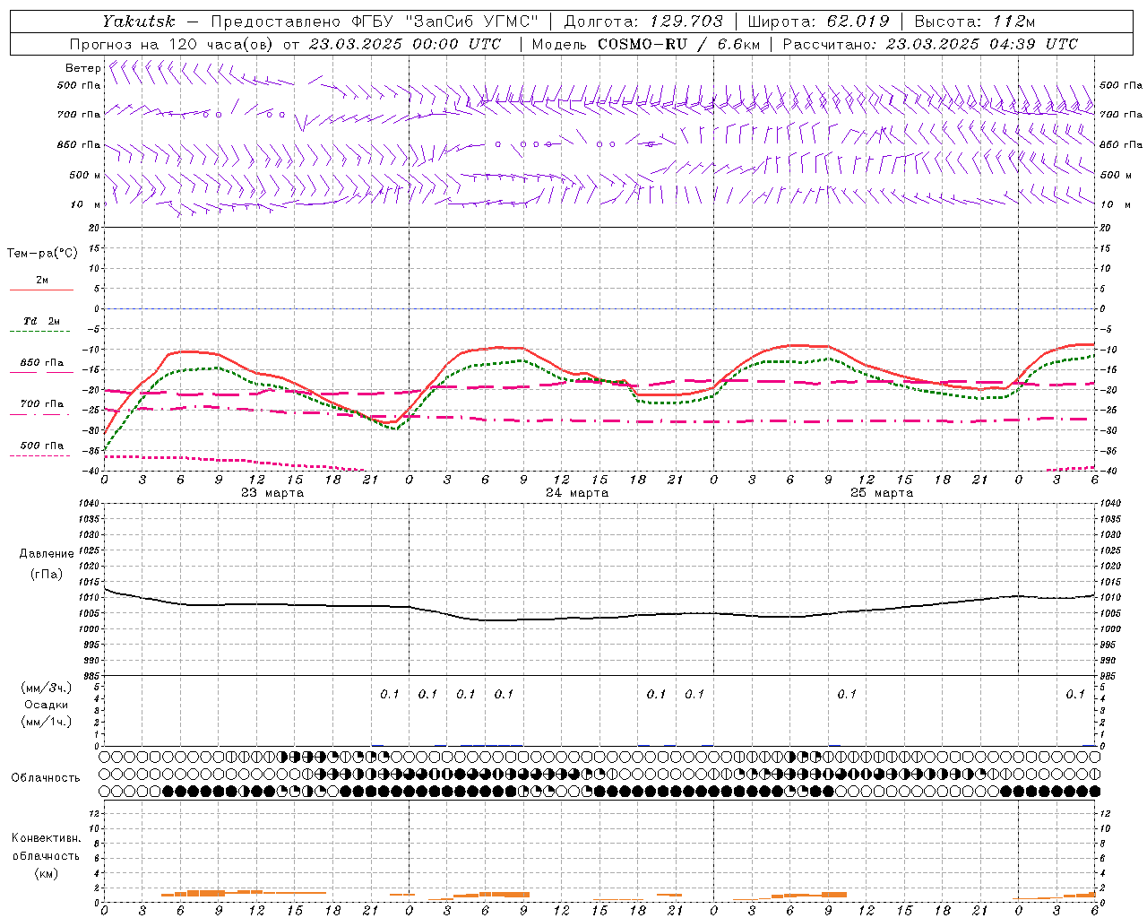
Task: Click the 'Конвективн.' convective cloud label
Action: pos(46,838)
